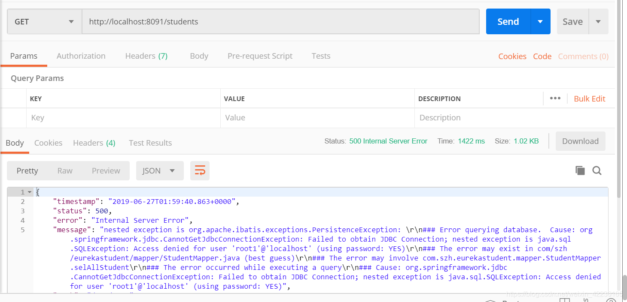
Task: Open the response Headers (4) tab
Action: 94,143
